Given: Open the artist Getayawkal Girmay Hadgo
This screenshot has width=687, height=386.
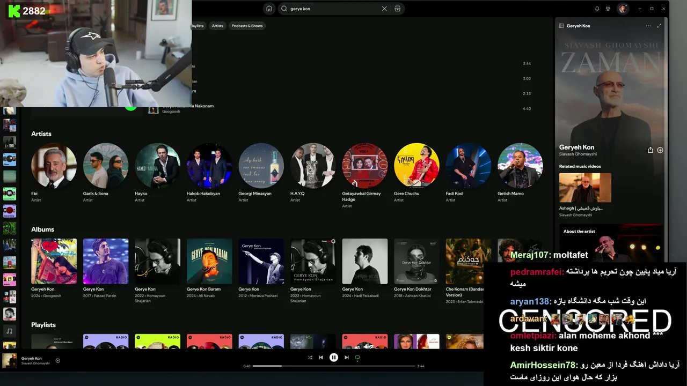Looking at the screenshot, I should pyautogui.click(x=365, y=165).
